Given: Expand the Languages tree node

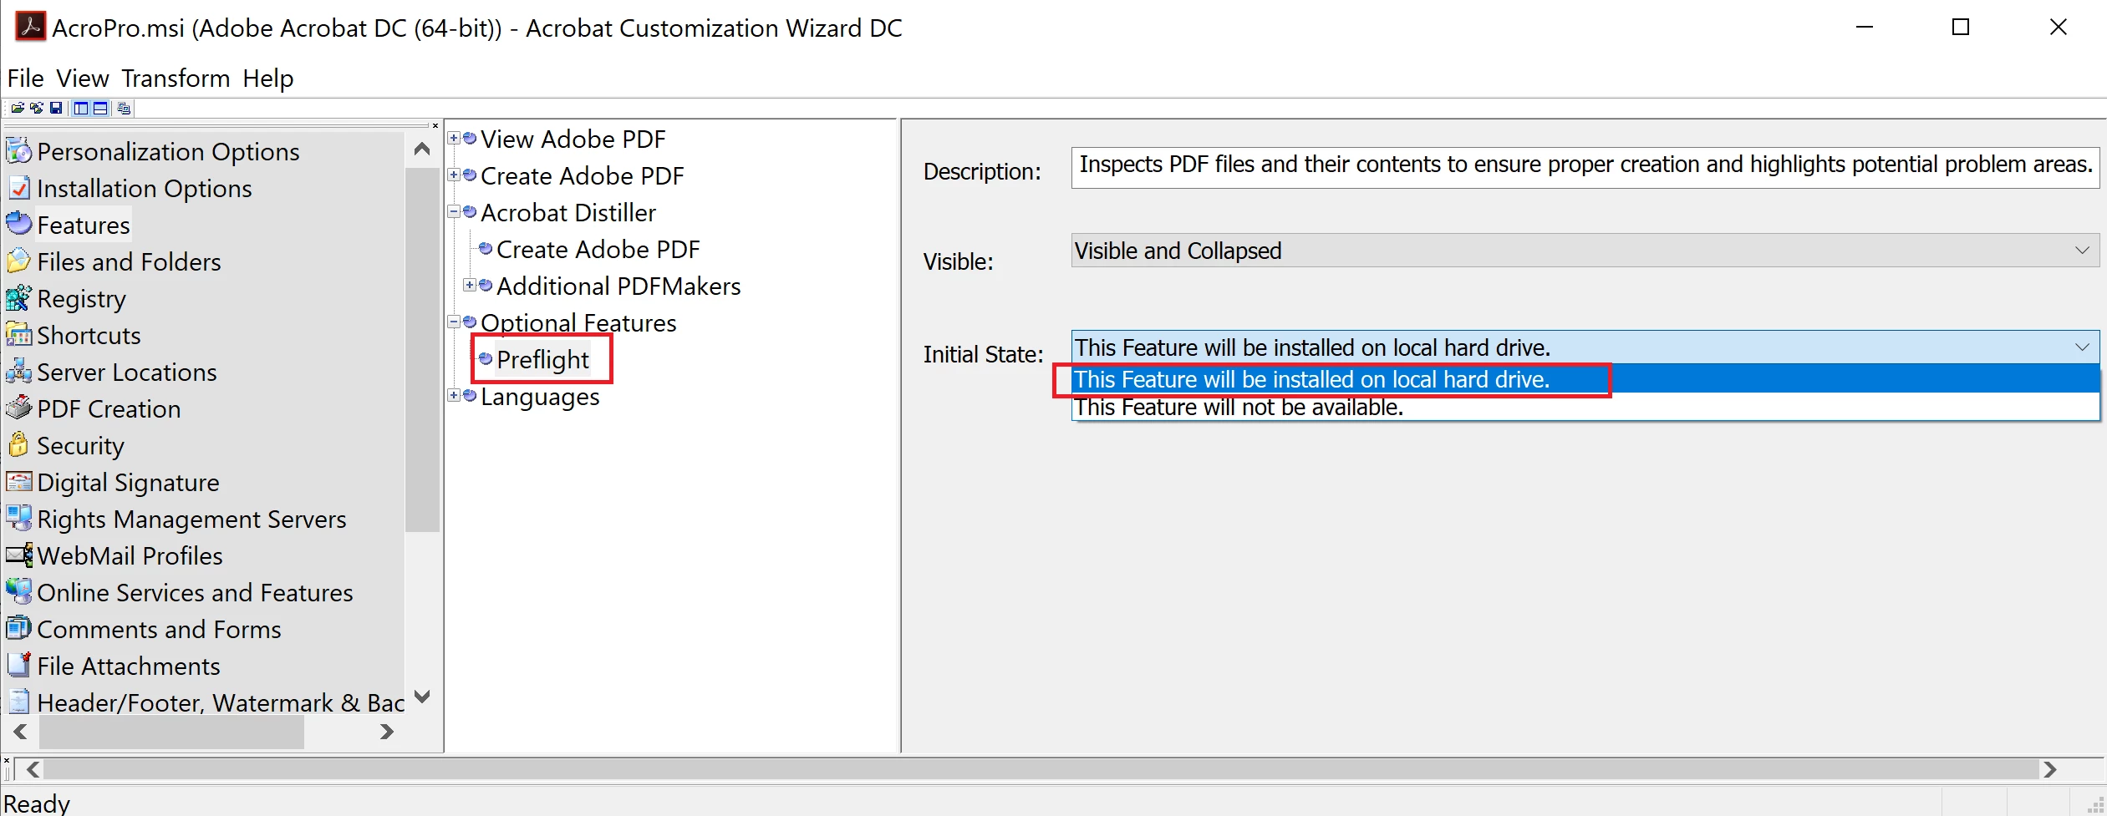Looking at the screenshot, I should 454,395.
